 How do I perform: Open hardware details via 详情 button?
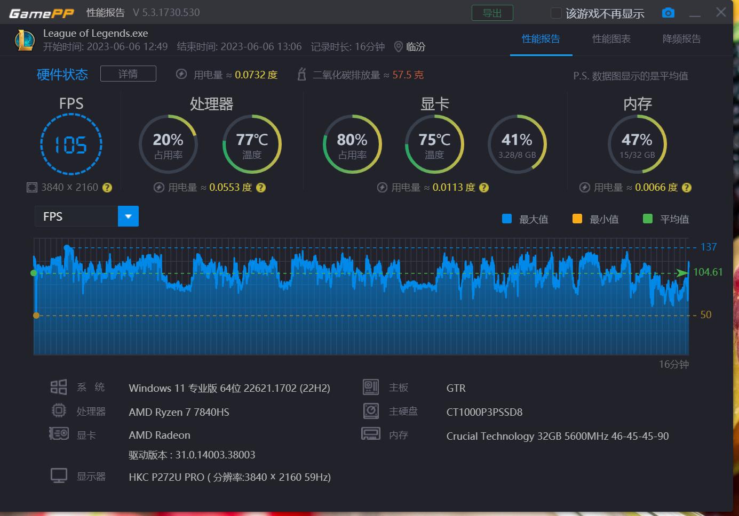[128, 74]
